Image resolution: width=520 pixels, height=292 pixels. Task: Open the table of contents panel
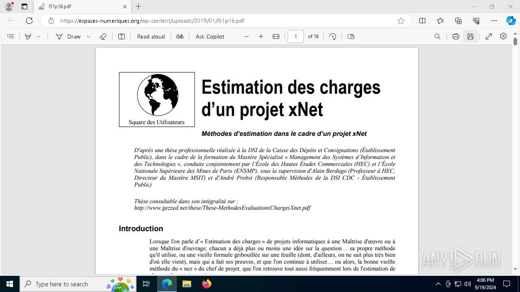(11, 36)
